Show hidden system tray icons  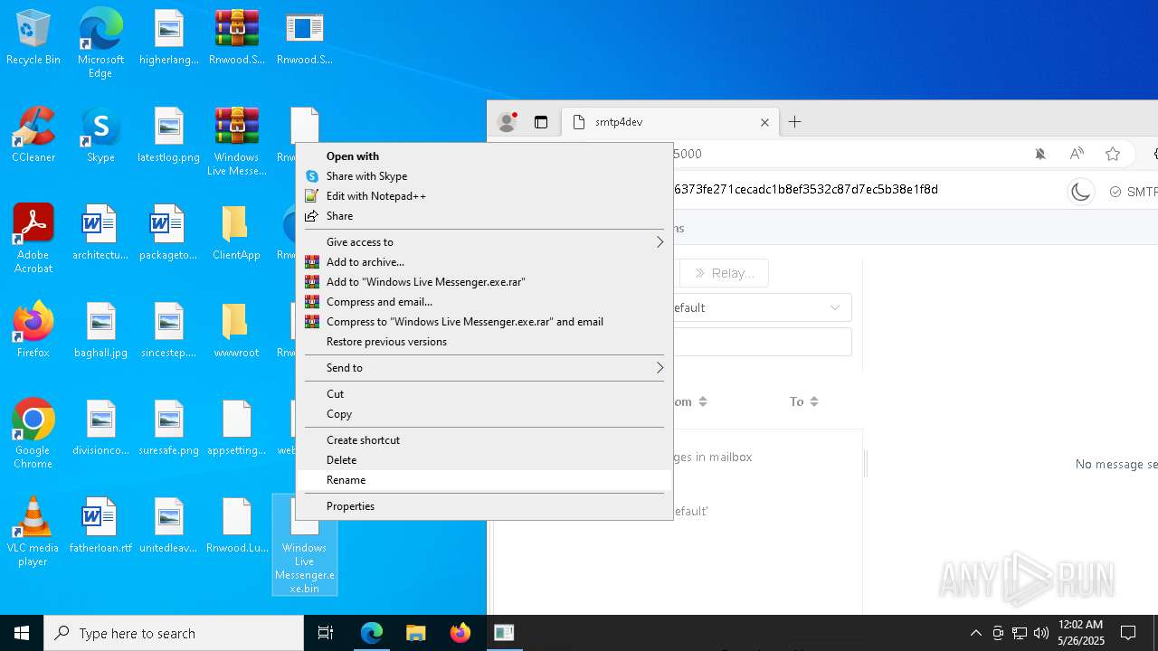[975, 633]
